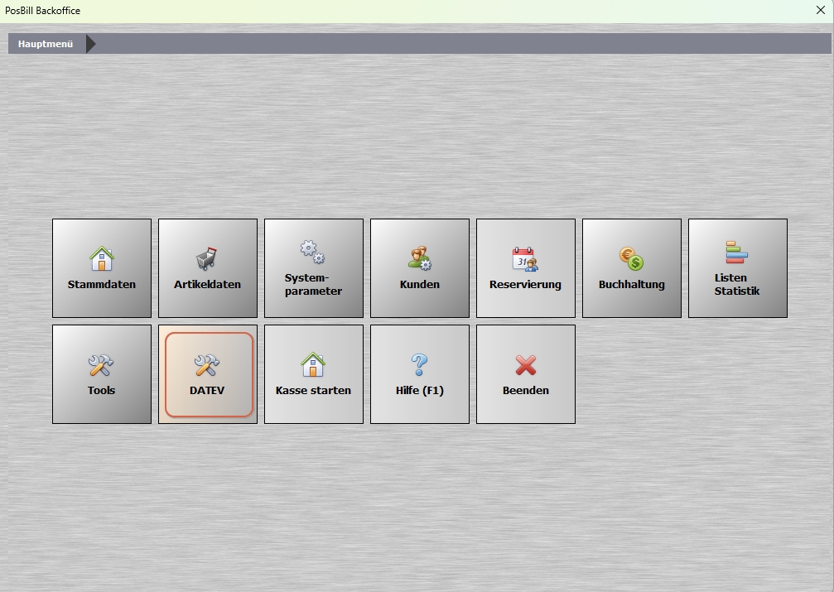Image resolution: width=834 pixels, height=592 pixels.
Task: Click the red X icon on Beenden tile
Action: [x=525, y=365]
